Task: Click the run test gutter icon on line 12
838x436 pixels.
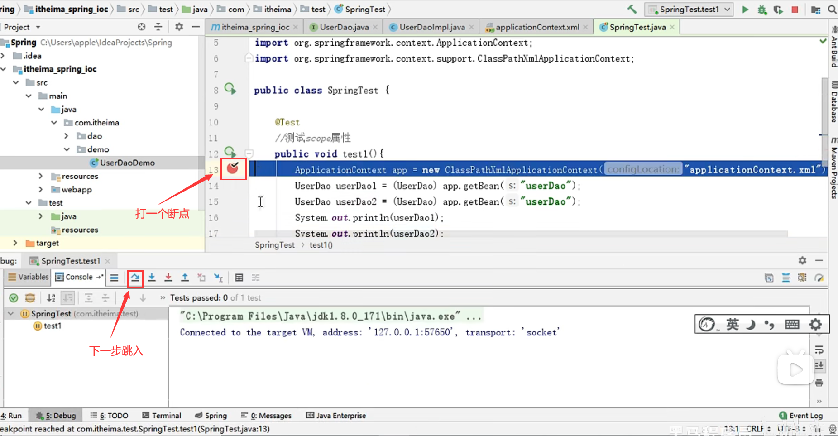Action: tap(230, 152)
